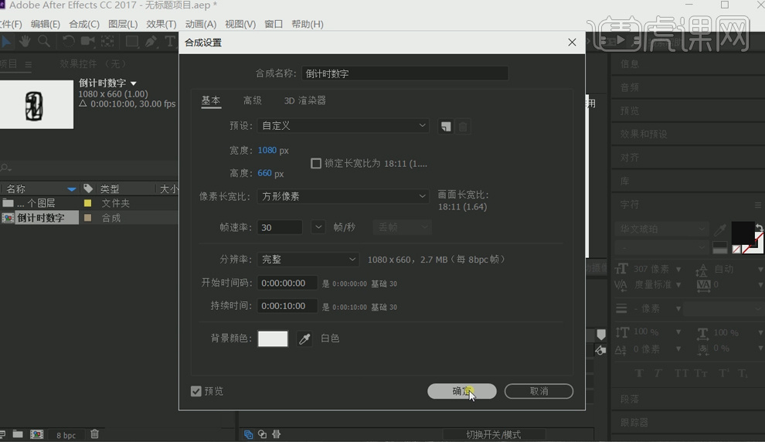The image size is (765, 442).
Task: Click the white background color swatch
Action: [x=273, y=338]
